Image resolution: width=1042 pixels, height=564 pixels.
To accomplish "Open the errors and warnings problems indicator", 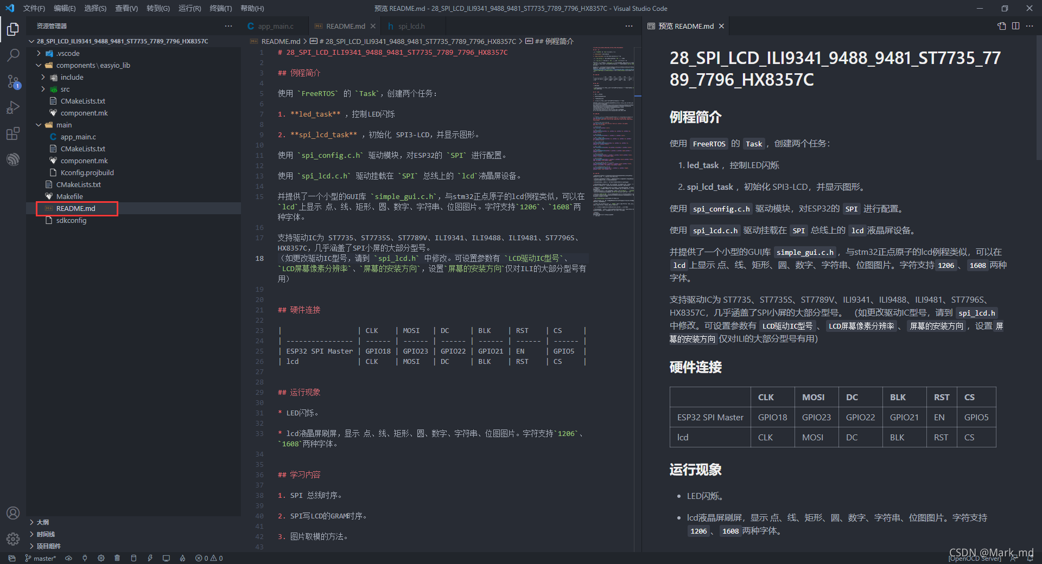I will tap(209, 558).
